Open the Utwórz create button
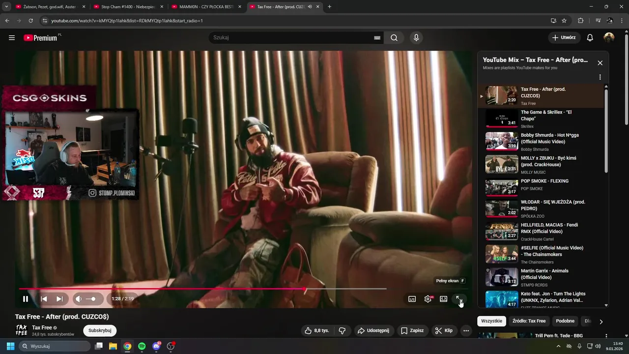 564,37
